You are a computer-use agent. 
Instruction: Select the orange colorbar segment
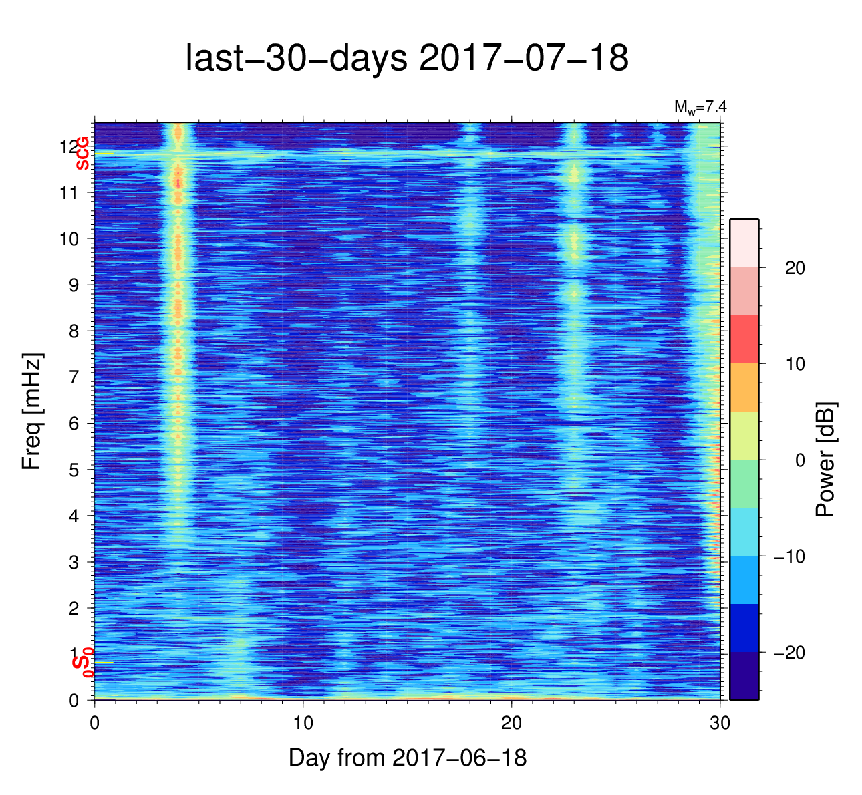744,387
